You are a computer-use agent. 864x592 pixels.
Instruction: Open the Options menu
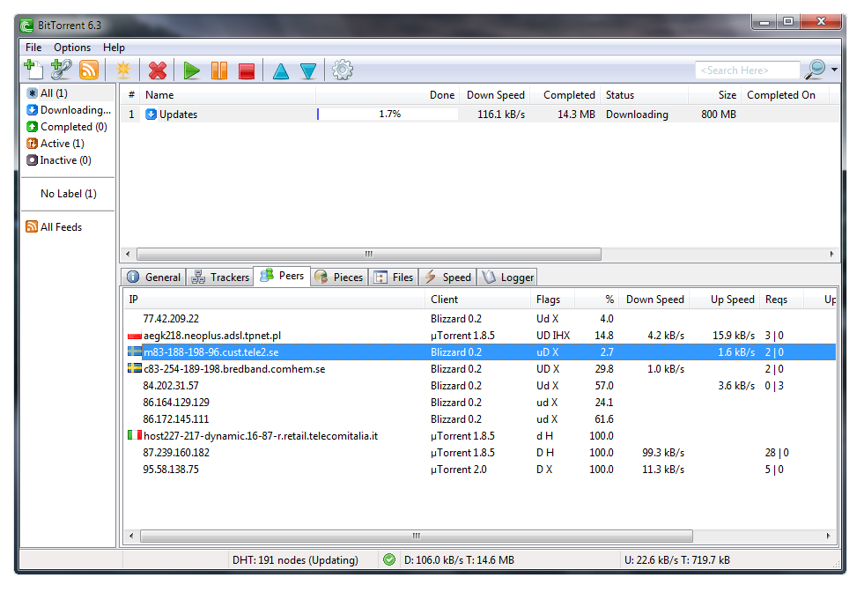coord(72,48)
